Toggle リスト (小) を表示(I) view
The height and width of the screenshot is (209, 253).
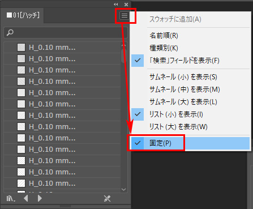click(190, 114)
